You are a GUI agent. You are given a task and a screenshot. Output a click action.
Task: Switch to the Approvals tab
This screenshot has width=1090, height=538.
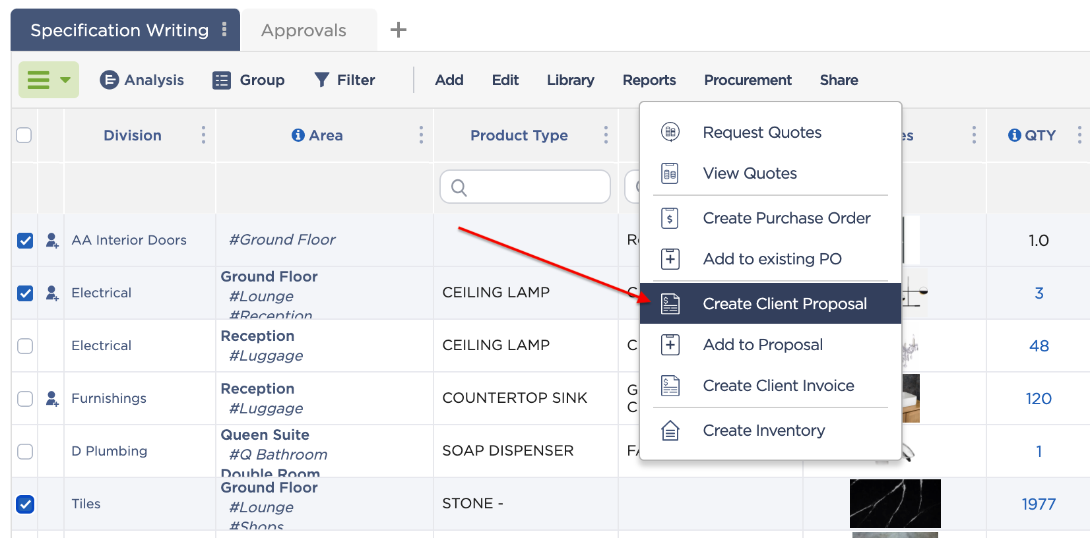pyautogui.click(x=304, y=30)
